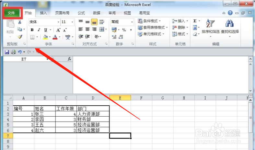Center text horizontally
Viewport: 255px width, 150px height.
click(x=87, y=29)
